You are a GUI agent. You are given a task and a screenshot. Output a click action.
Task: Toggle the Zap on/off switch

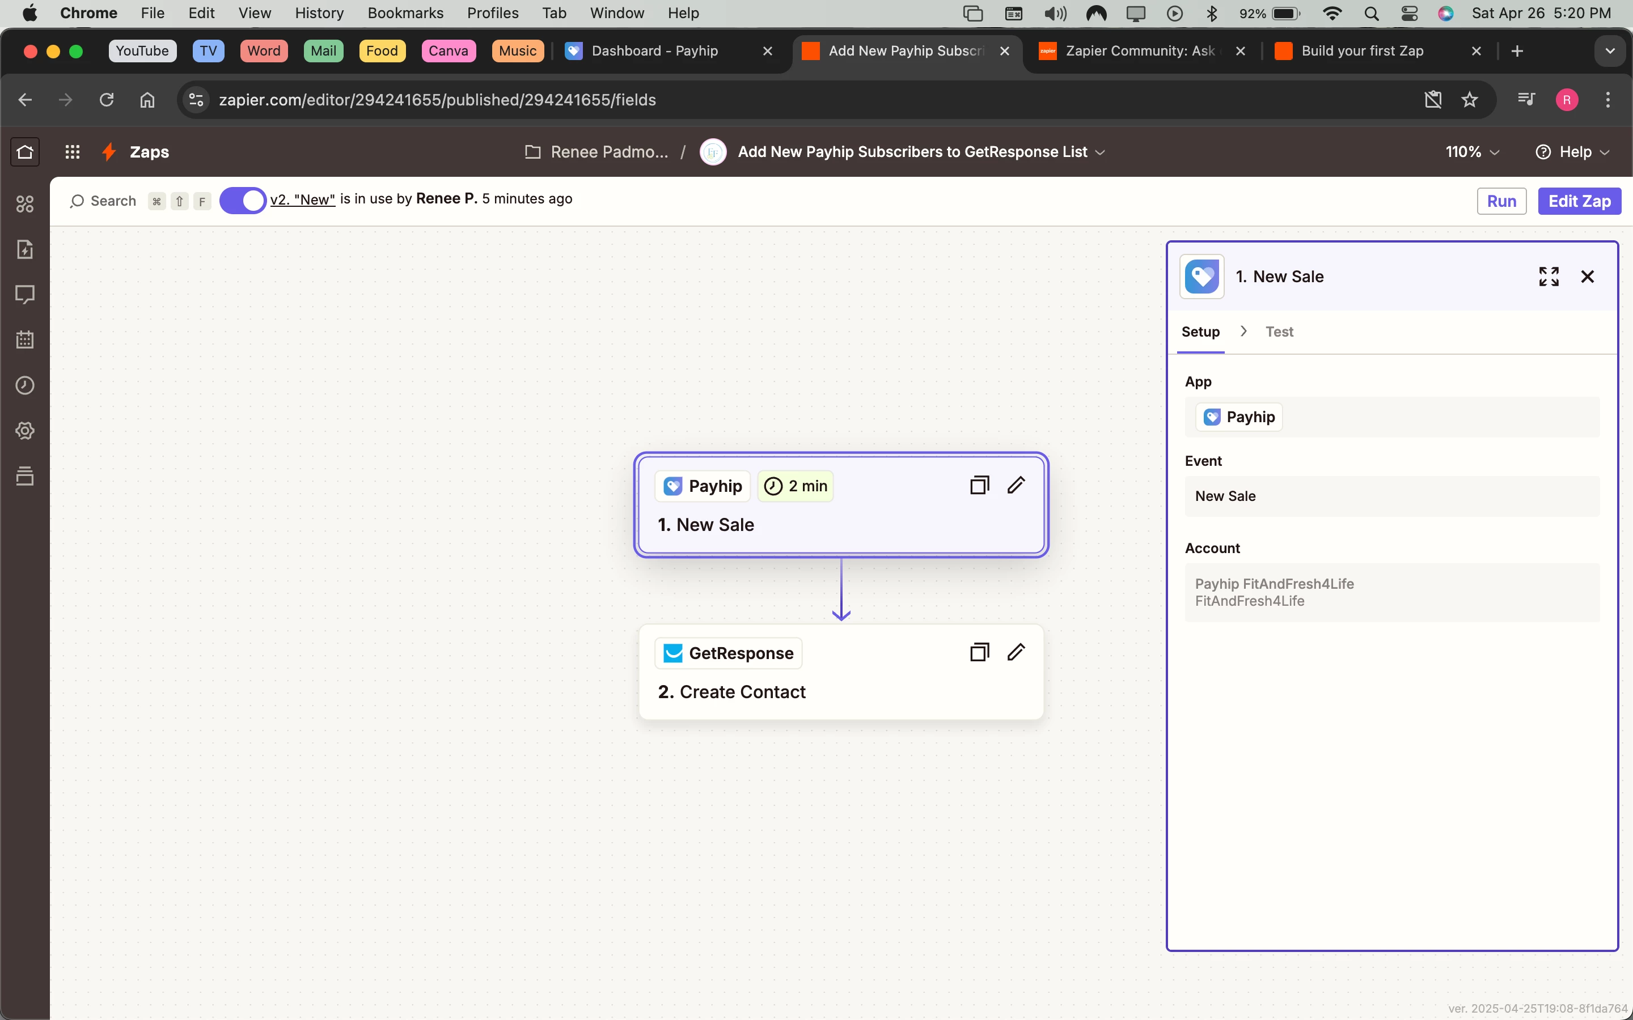[x=243, y=201]
